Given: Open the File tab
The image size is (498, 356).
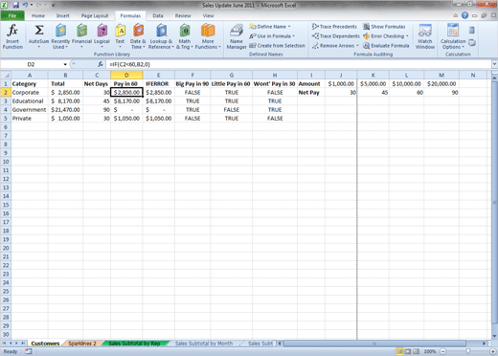Looking at the screenshot, I should (x=12, y=15).
